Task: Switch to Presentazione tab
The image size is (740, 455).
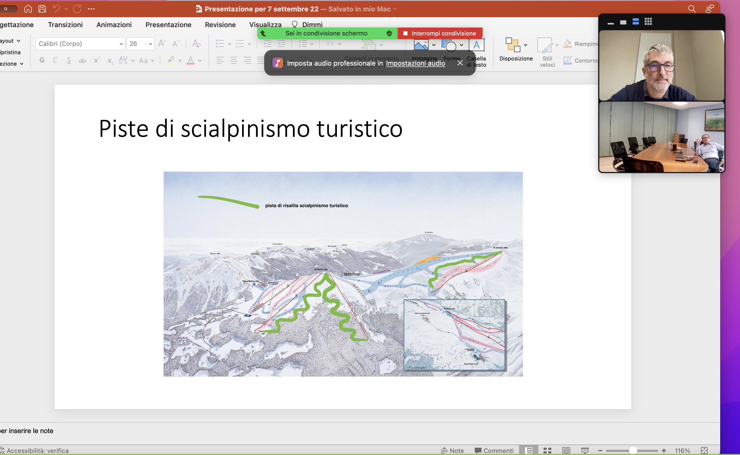Action: (169, 25)
